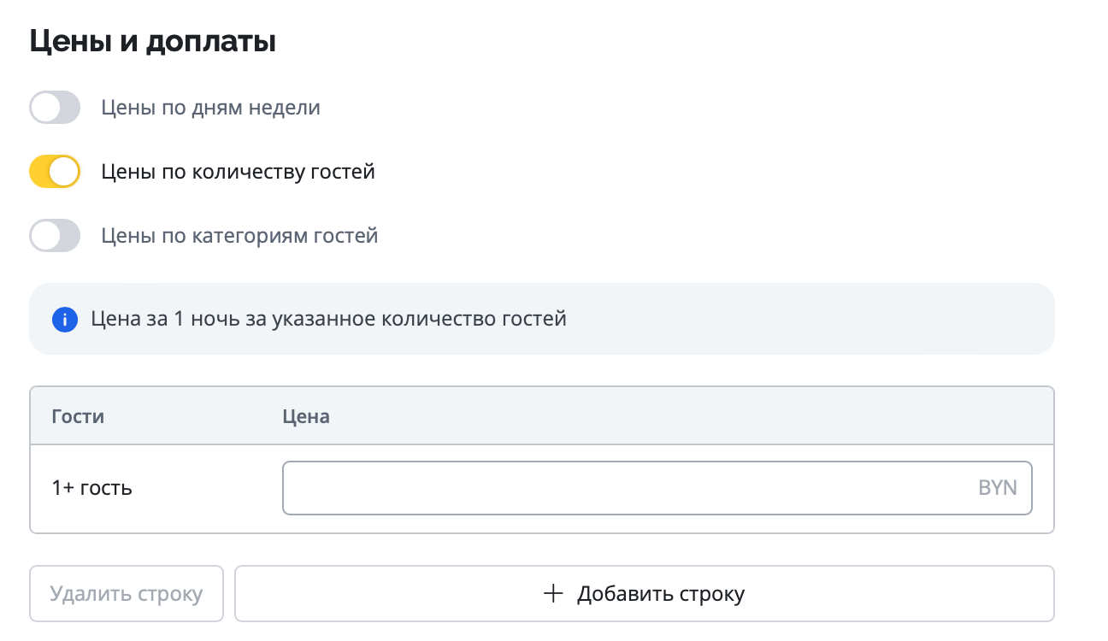Click the "Цены по количеству гостей" label text
The width and height of the screenshot is (1108, 641).
click(x=238, y=172)
